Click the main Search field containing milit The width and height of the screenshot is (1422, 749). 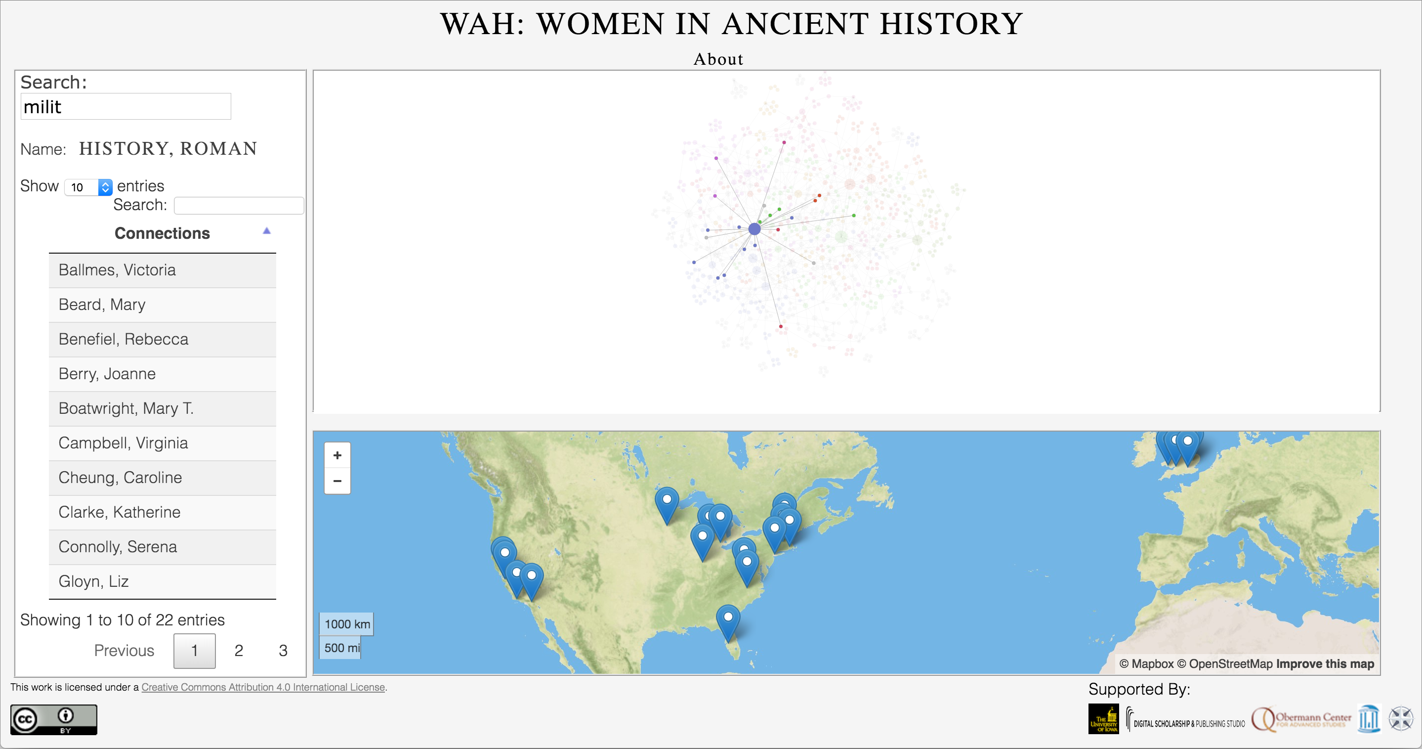point(126,107)
